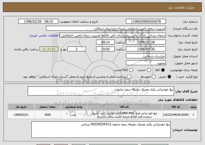Click the public announcement date field 08:15

point(38,22)
